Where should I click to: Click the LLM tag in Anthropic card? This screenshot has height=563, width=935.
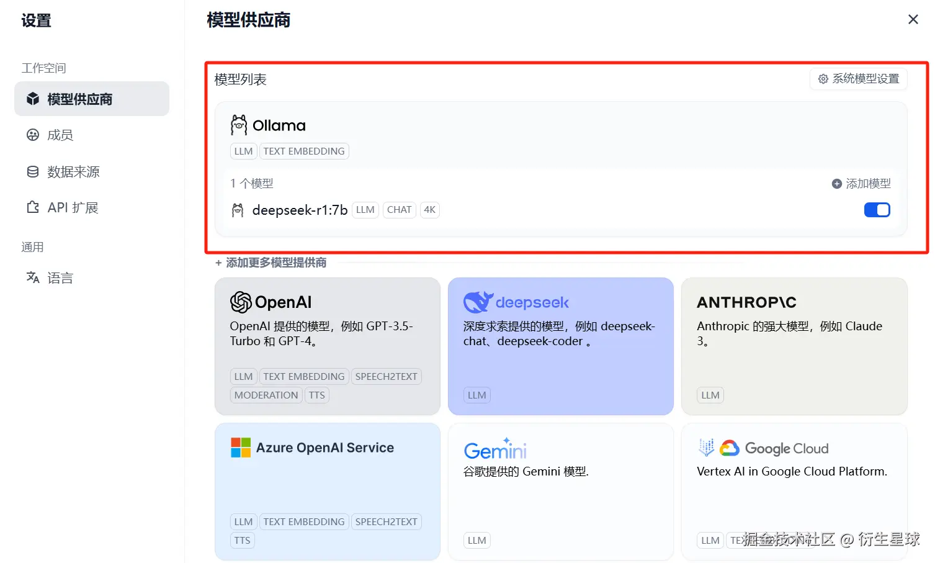pyautogui.click(x=710, y=395)
